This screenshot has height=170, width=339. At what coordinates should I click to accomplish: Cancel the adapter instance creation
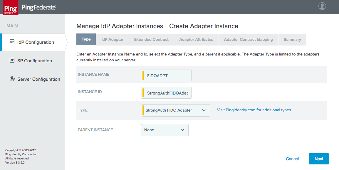click(x=292, y=159)
